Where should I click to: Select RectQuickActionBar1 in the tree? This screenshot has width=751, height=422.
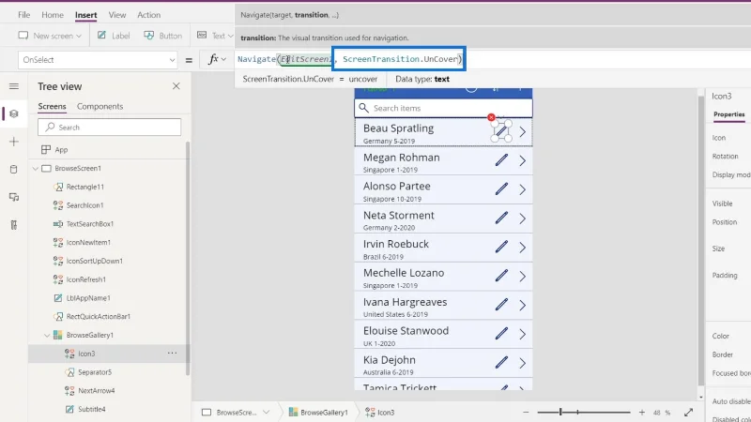(x=99, y=316)
